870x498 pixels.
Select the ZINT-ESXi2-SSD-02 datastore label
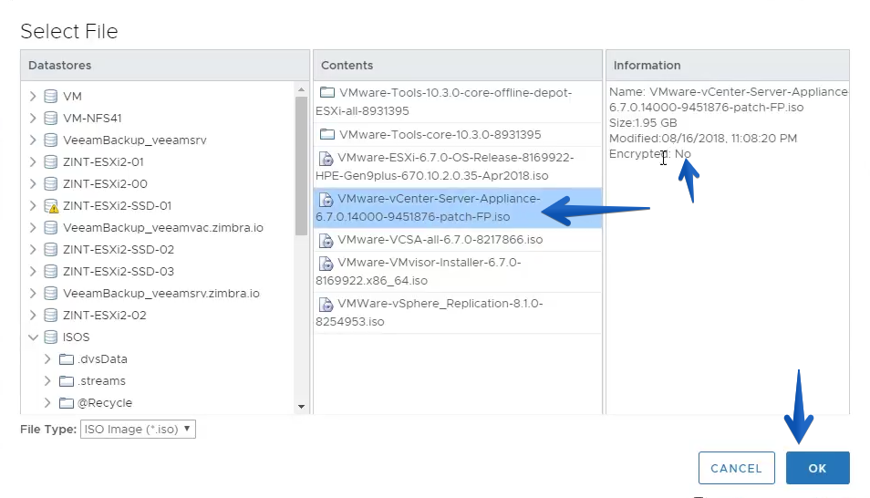tap(119, 250)
